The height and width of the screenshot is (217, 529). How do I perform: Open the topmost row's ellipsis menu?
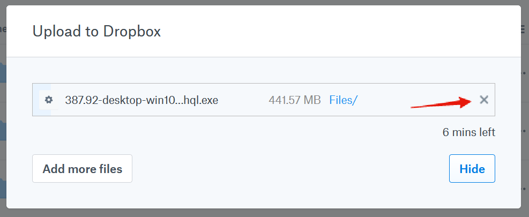coord(525,73)
